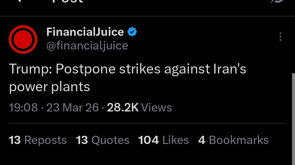Open the 104 Likes list
295x165 pixels.
click(163, 140)
